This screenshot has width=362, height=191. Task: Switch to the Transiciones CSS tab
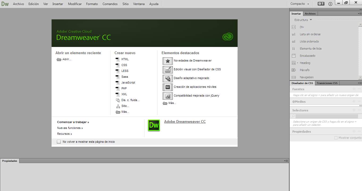327,83
